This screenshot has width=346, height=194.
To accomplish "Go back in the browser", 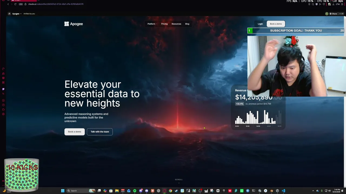I will tap(8, 4).
